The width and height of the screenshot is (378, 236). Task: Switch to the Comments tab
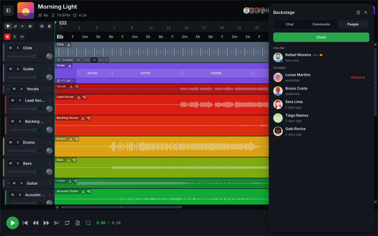(321, 24)
